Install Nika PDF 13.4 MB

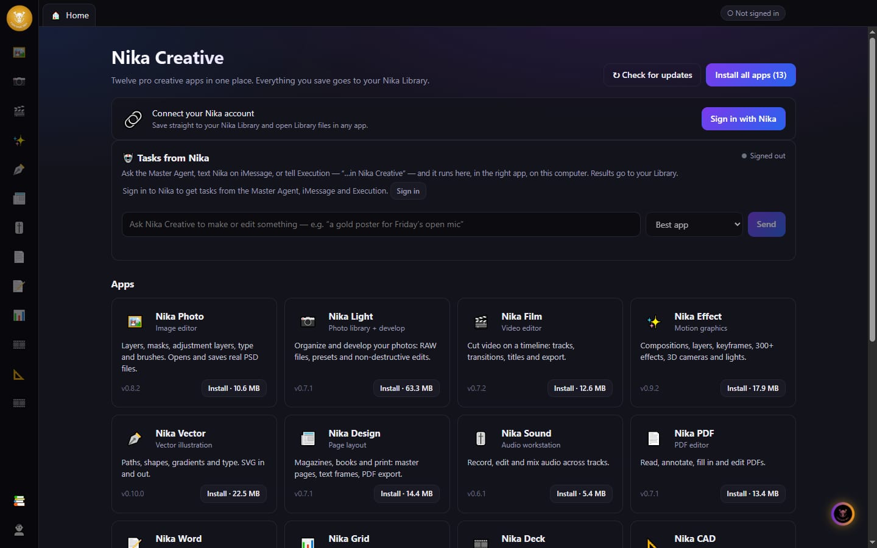click(753, 494)
